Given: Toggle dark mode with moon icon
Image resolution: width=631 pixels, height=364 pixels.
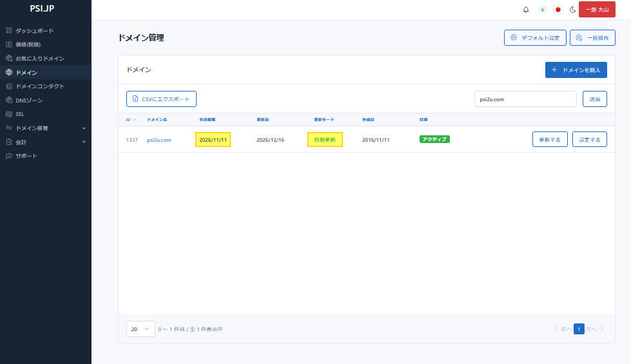Looking at the screenshot, I should tap(572, 10).
